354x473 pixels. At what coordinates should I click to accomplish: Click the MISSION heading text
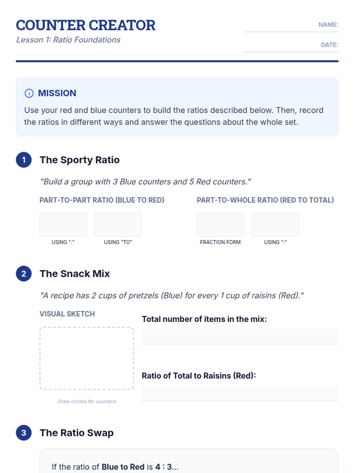[57, 93]
